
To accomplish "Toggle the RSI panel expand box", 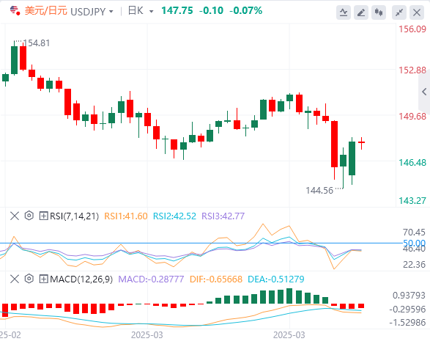I will click(43, 216).
